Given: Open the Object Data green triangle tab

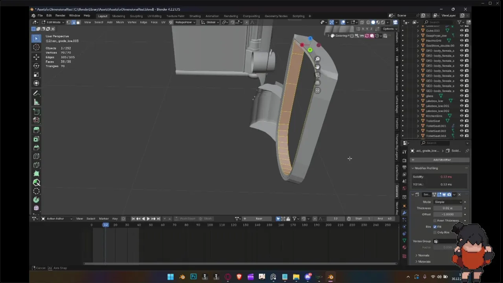Looking at the screenshot, I should (404, 240).
